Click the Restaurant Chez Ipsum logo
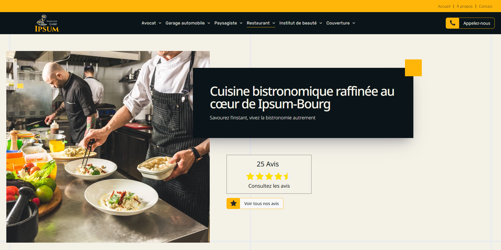This screenshot has width=501, height=250. point(47,23)
